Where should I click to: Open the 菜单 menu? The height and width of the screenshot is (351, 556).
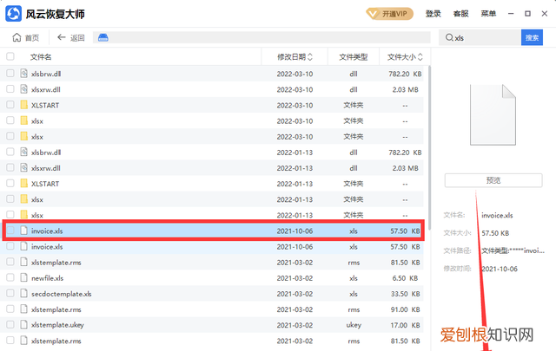(x=489, y=14)
